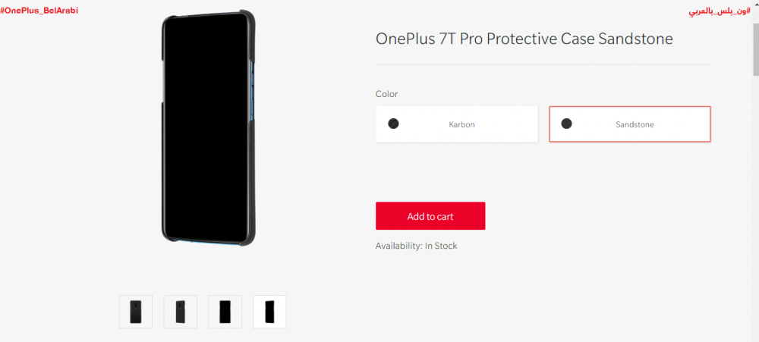Click the OnePlus 7T Pro product title
This screenshot has height=342, width=759.
click(524, 39)
